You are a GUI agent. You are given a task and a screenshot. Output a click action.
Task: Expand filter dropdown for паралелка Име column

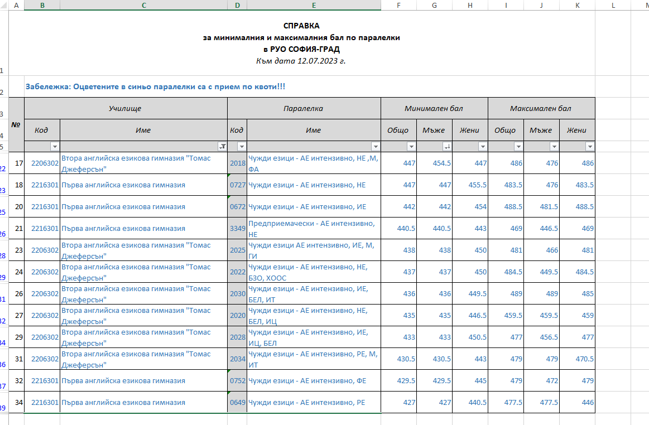pyautogui.click(x=376, y=147)
